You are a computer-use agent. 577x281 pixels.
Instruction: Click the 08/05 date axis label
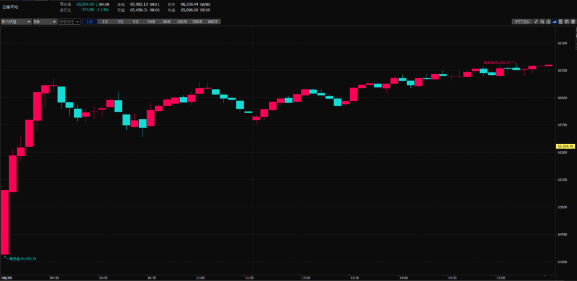point(6,278)
